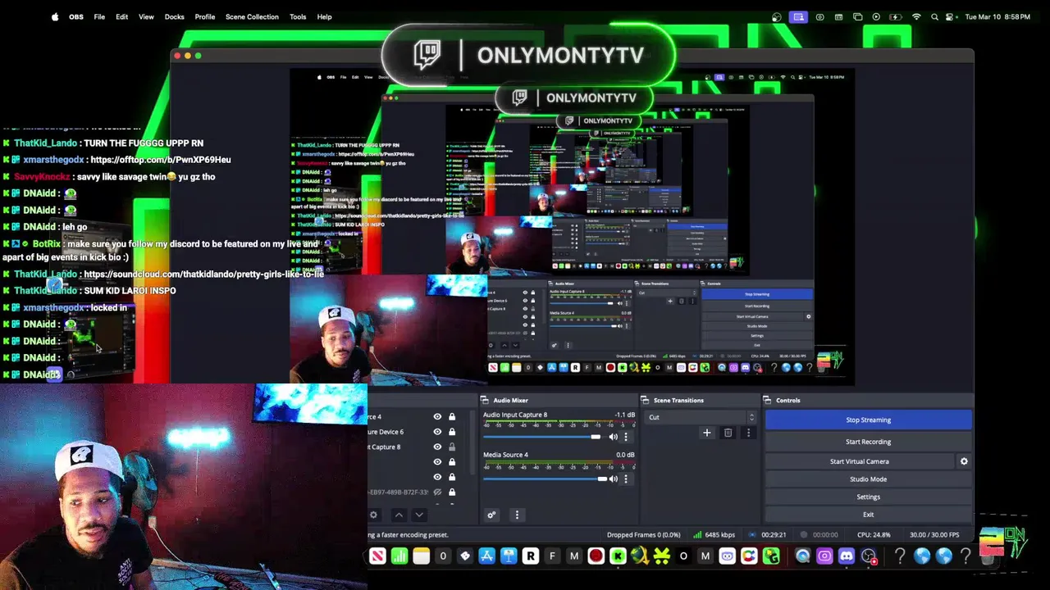
Task: Open Notes app from the Dock
Action: (421, 556)
